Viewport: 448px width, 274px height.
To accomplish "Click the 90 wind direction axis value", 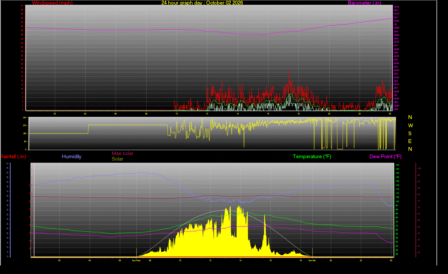I will (25, 141).
